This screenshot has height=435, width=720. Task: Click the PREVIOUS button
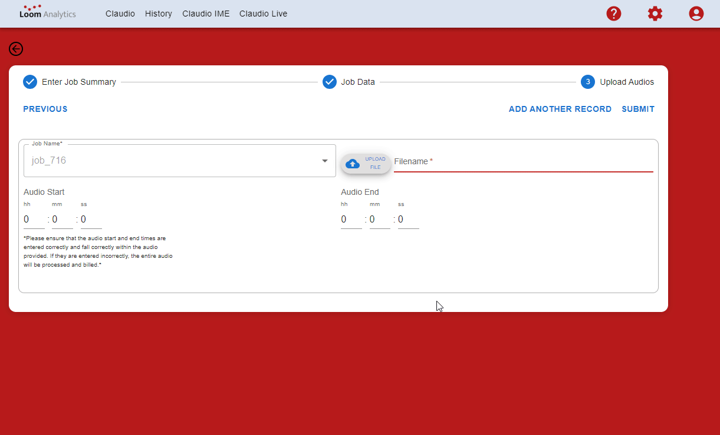(x=45, y=109)
